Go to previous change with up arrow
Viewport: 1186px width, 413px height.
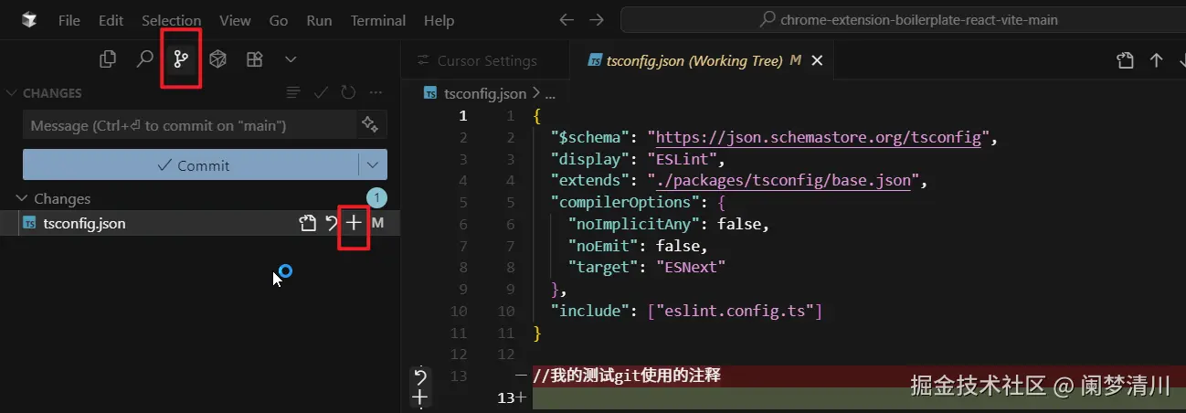point(1156,60)
